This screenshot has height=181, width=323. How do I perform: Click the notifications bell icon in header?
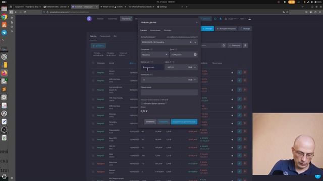(x=221, y=19)
